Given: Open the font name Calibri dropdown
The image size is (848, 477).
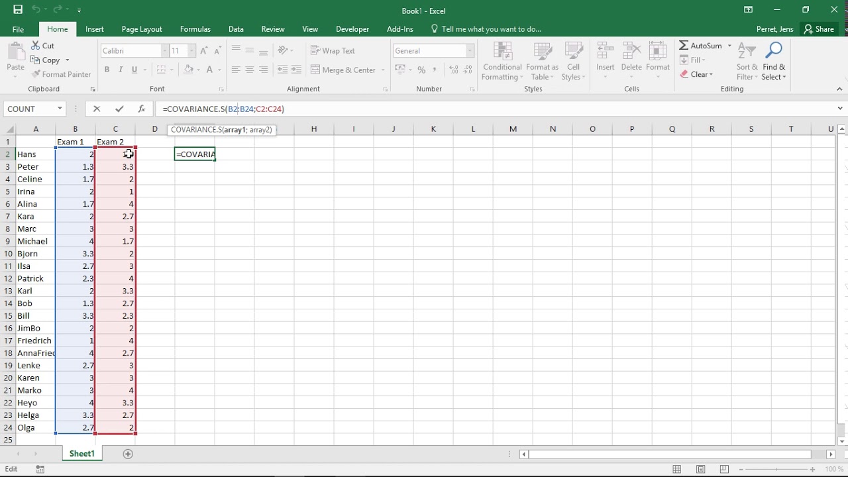Looking at the screenshot, I should pos(165,51).
